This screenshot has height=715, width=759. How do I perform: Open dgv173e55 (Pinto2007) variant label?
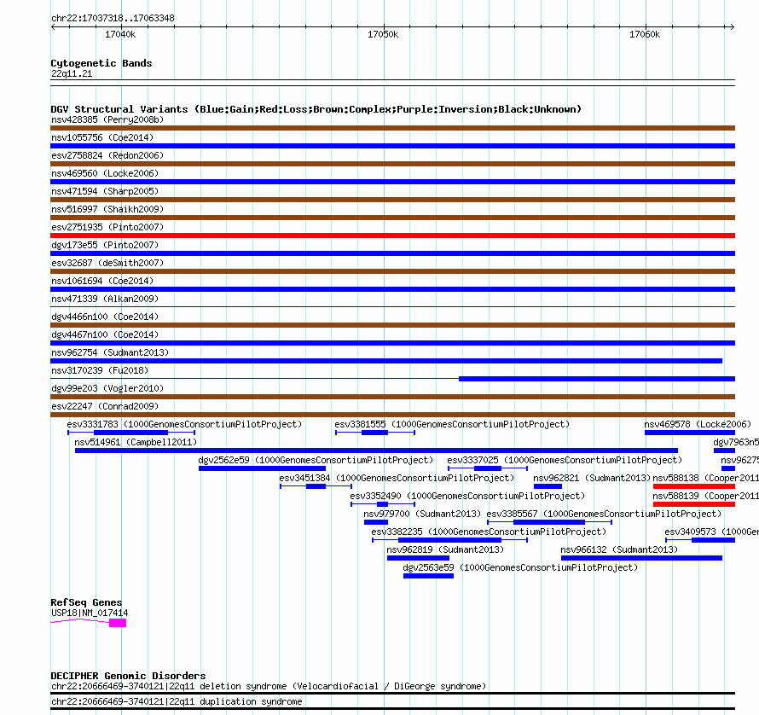(x=105, y=245)
